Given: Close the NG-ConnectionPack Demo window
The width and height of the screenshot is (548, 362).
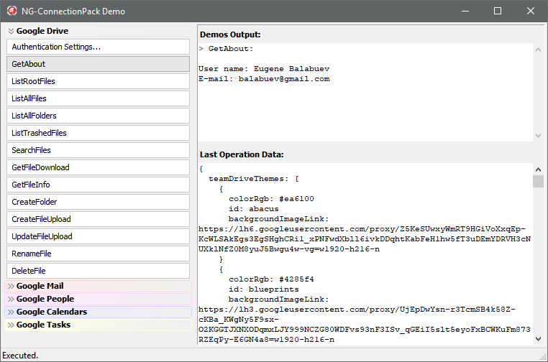Looking at the screenshot, I should tap(531, 11).
